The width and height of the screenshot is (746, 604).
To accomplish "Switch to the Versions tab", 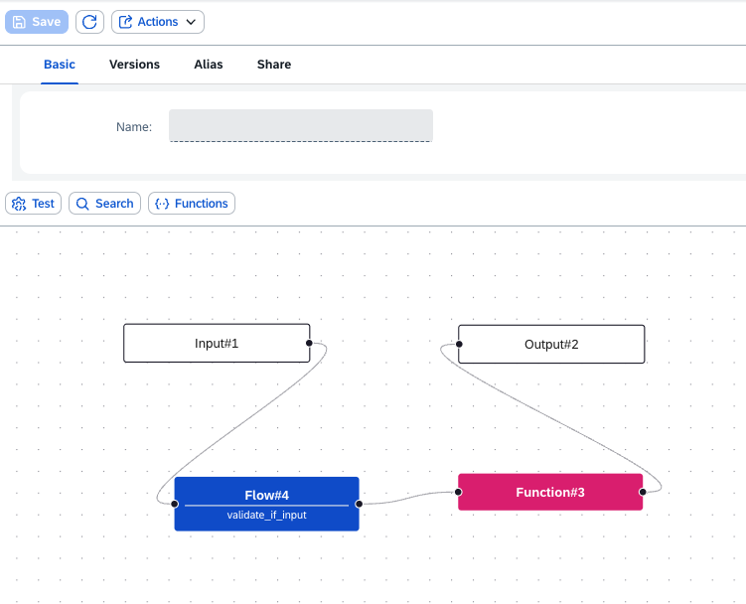I will [x=135, y=65].
